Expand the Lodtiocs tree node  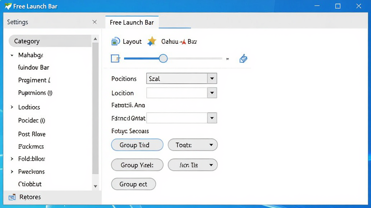tap(12, 107)
